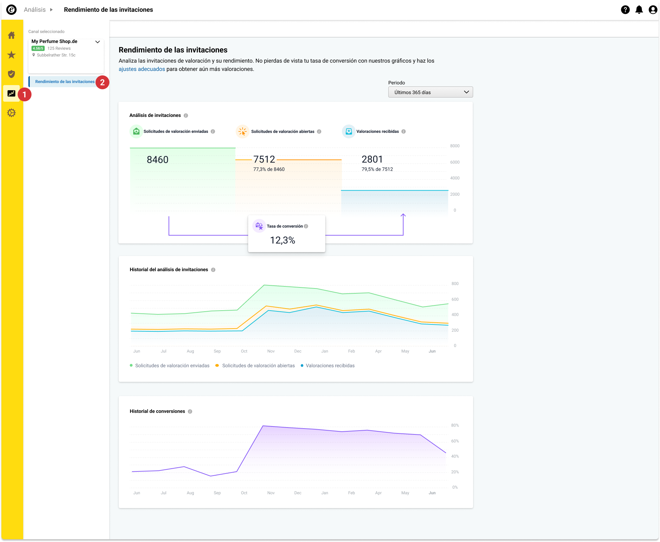Open the user account profile icon

pyautogui.click(x=653, y=10)
